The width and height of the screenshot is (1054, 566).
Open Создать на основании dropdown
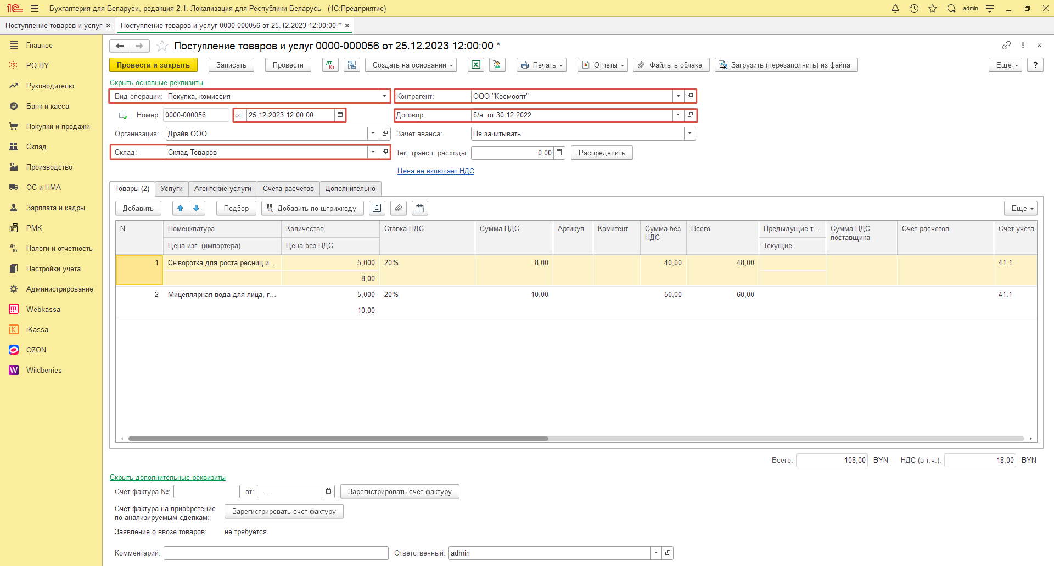coord(411,65)
